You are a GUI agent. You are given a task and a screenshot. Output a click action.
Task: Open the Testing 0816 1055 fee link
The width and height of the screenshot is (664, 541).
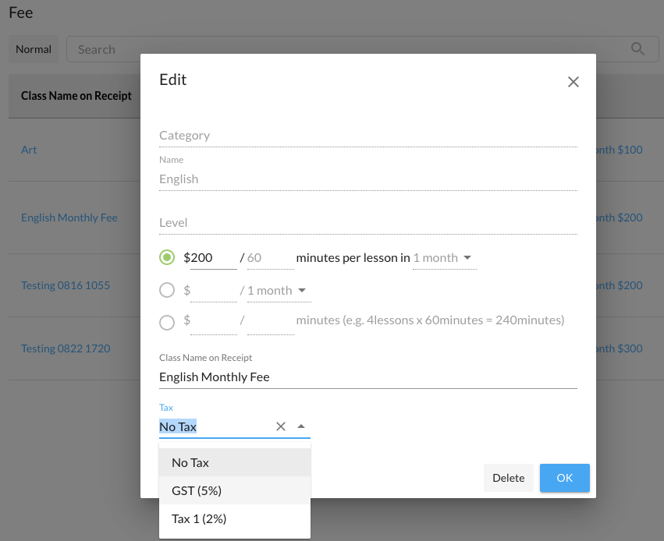click(66, 285)
